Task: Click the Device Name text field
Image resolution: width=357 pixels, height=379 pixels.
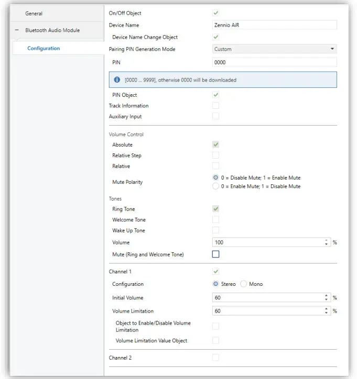Action: [275, 25]
